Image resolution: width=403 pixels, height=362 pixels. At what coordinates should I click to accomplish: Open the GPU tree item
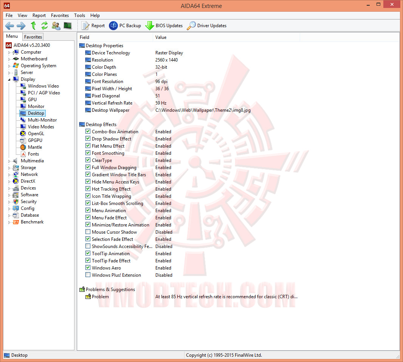pos(32,100)
